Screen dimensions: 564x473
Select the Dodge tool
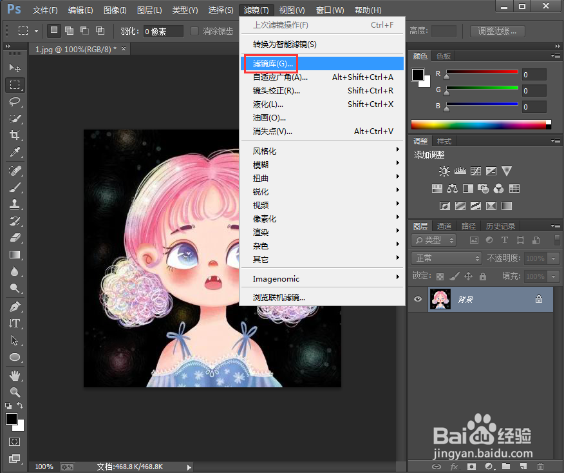pos(15,288)
